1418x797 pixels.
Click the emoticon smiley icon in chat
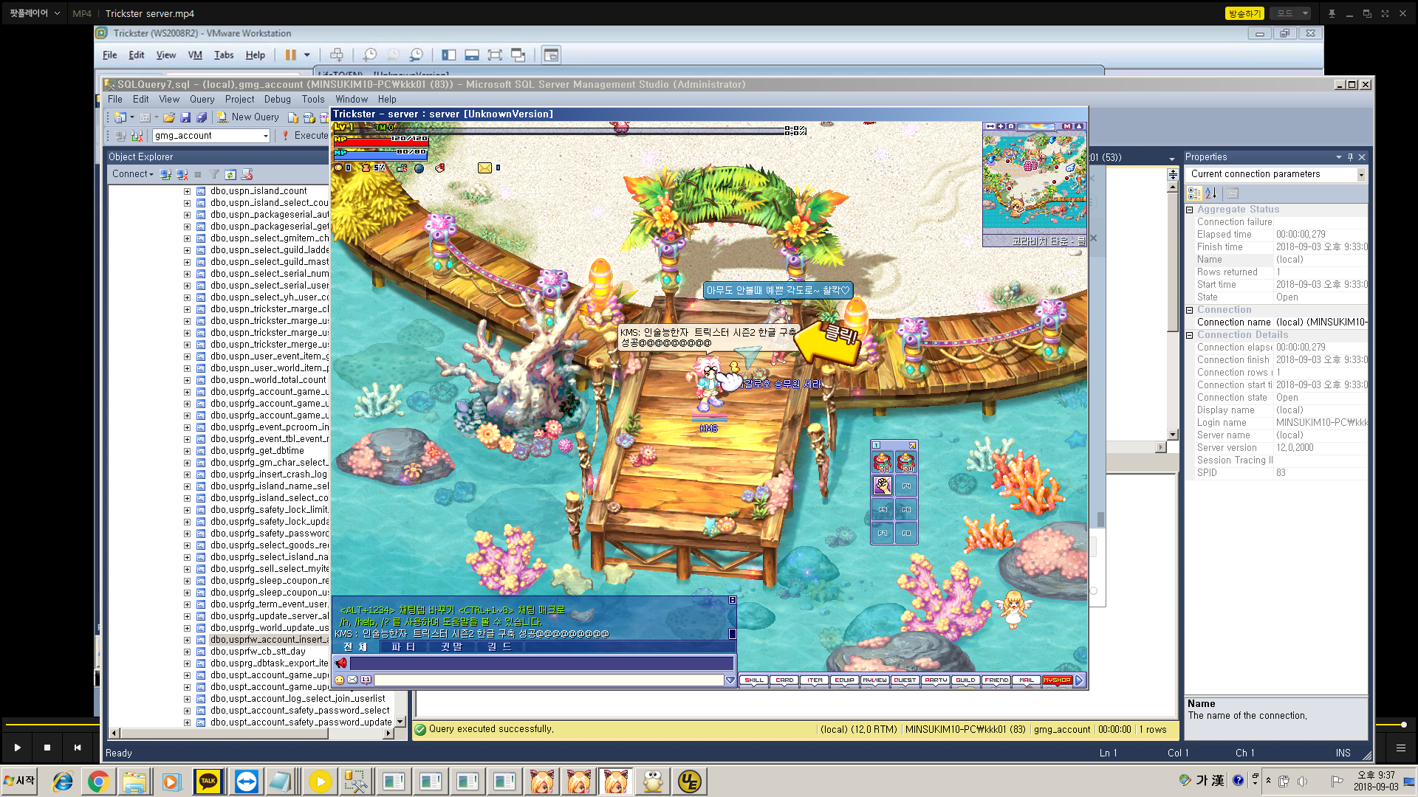click(340, 680)
